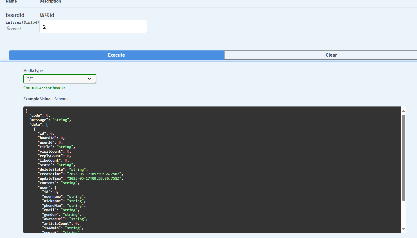The height and width of the screenshot is (238, 417).
Task: Click the Clear button
Action: (x=320, y=55)
